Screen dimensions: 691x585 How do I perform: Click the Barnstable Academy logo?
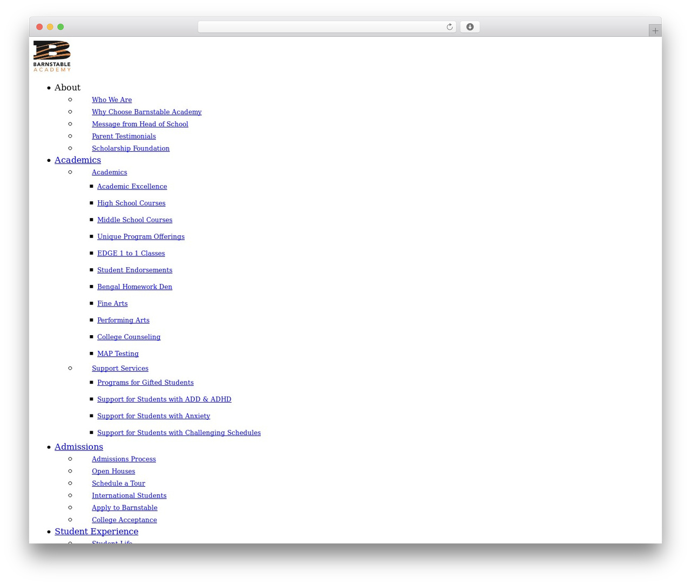pos(52,56)
